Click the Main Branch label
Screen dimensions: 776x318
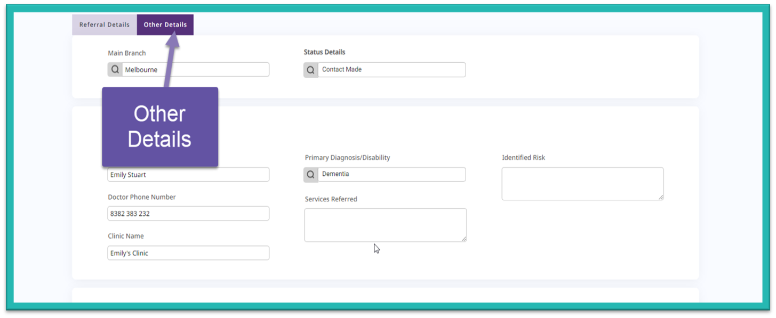pos(127,53)
